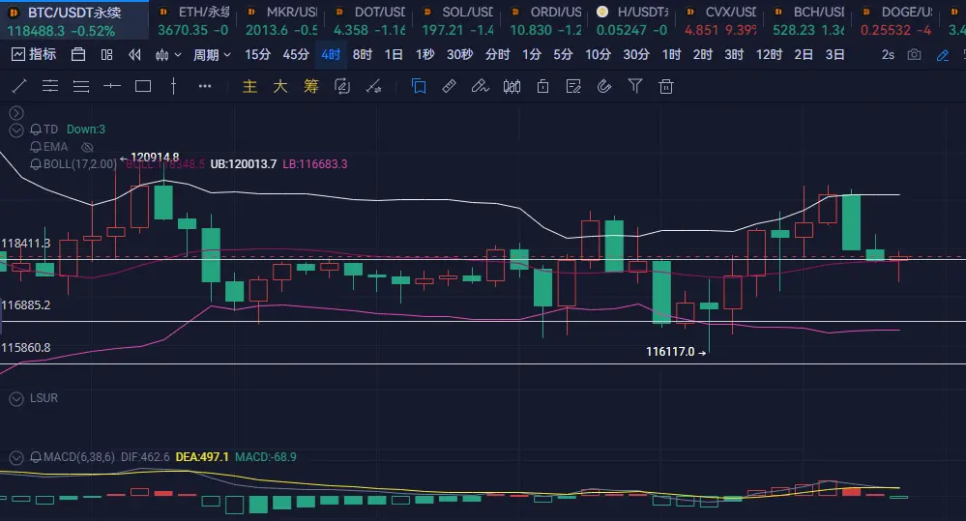Select the 2时 timeframe
The height and width of the screenshot is (521, 966).
click(x=702, y=55)
